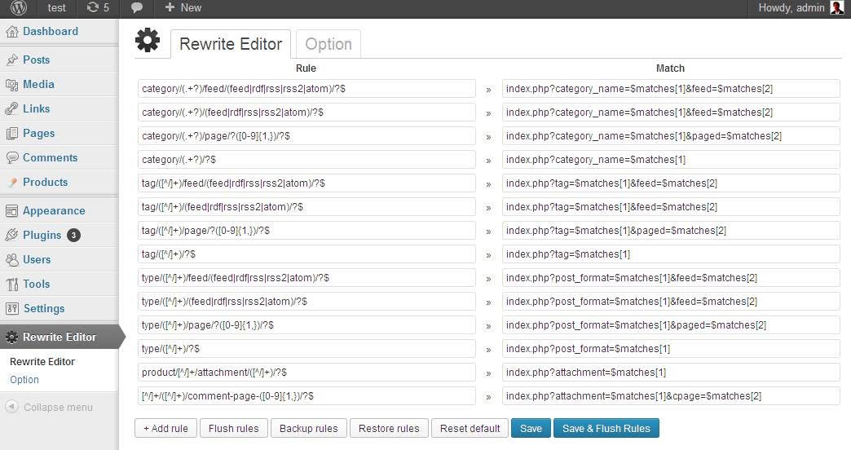Click the Reset default button
The image size is (851, 450).
(x=470, y=428)
